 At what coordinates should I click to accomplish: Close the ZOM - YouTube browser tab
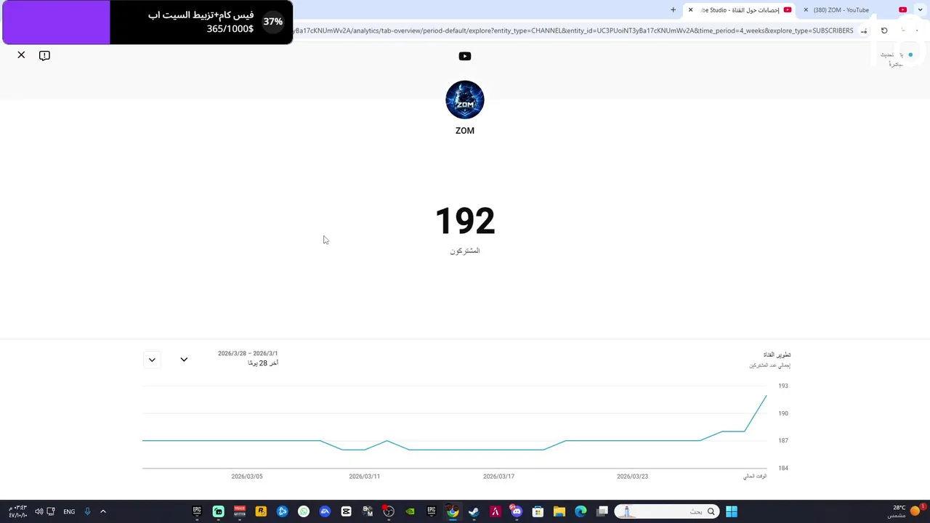[x=806, y=10]
